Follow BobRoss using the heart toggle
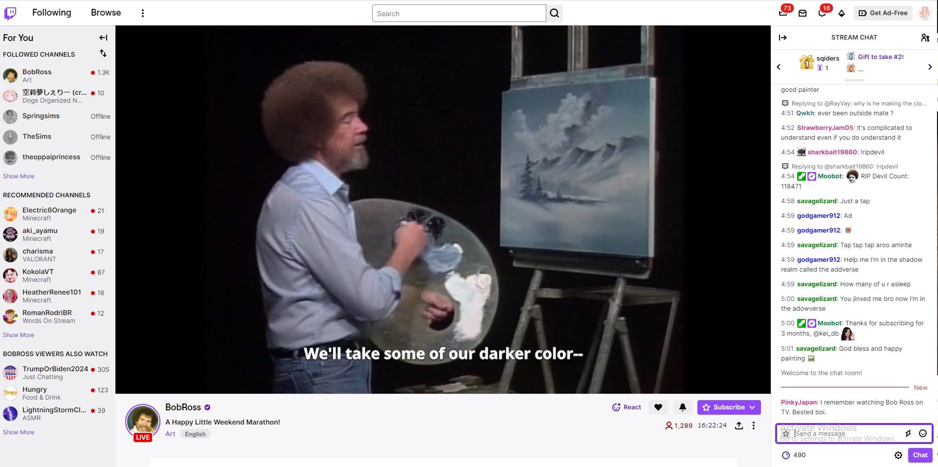Viewport: 938px width, 467px height. click(x=658, y=407)
